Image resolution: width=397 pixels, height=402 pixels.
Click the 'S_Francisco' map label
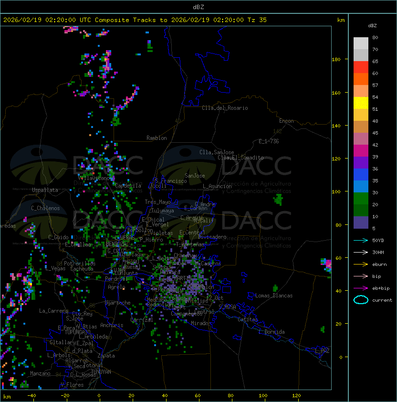click(171, 181)
